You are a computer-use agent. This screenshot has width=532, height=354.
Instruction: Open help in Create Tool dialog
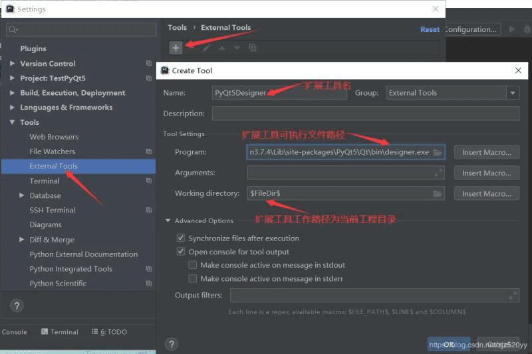[172, 344]
